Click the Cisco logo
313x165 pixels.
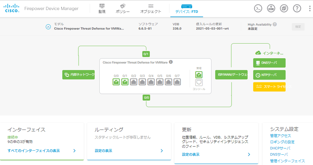coord(11,8)
